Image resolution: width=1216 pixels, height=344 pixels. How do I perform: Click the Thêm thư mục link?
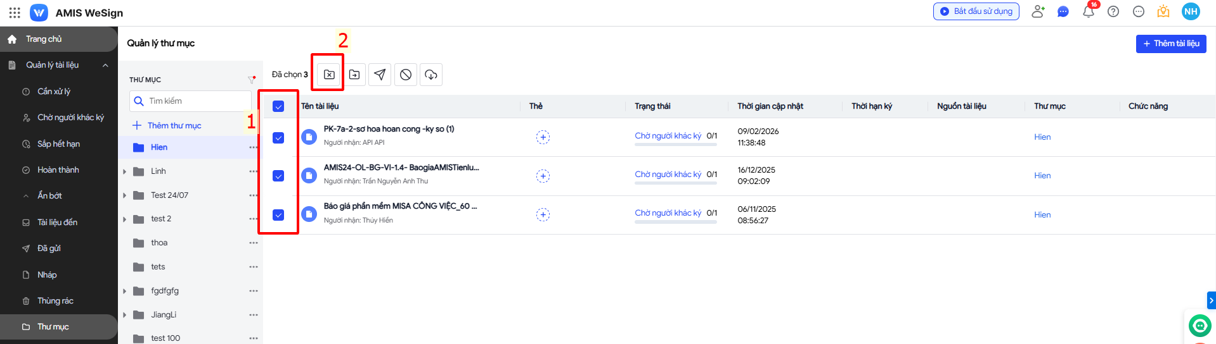point(174,126)
